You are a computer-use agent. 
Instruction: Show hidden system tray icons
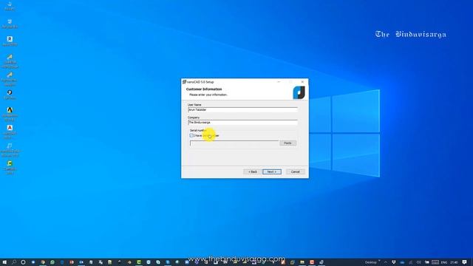tap(386, 262)
